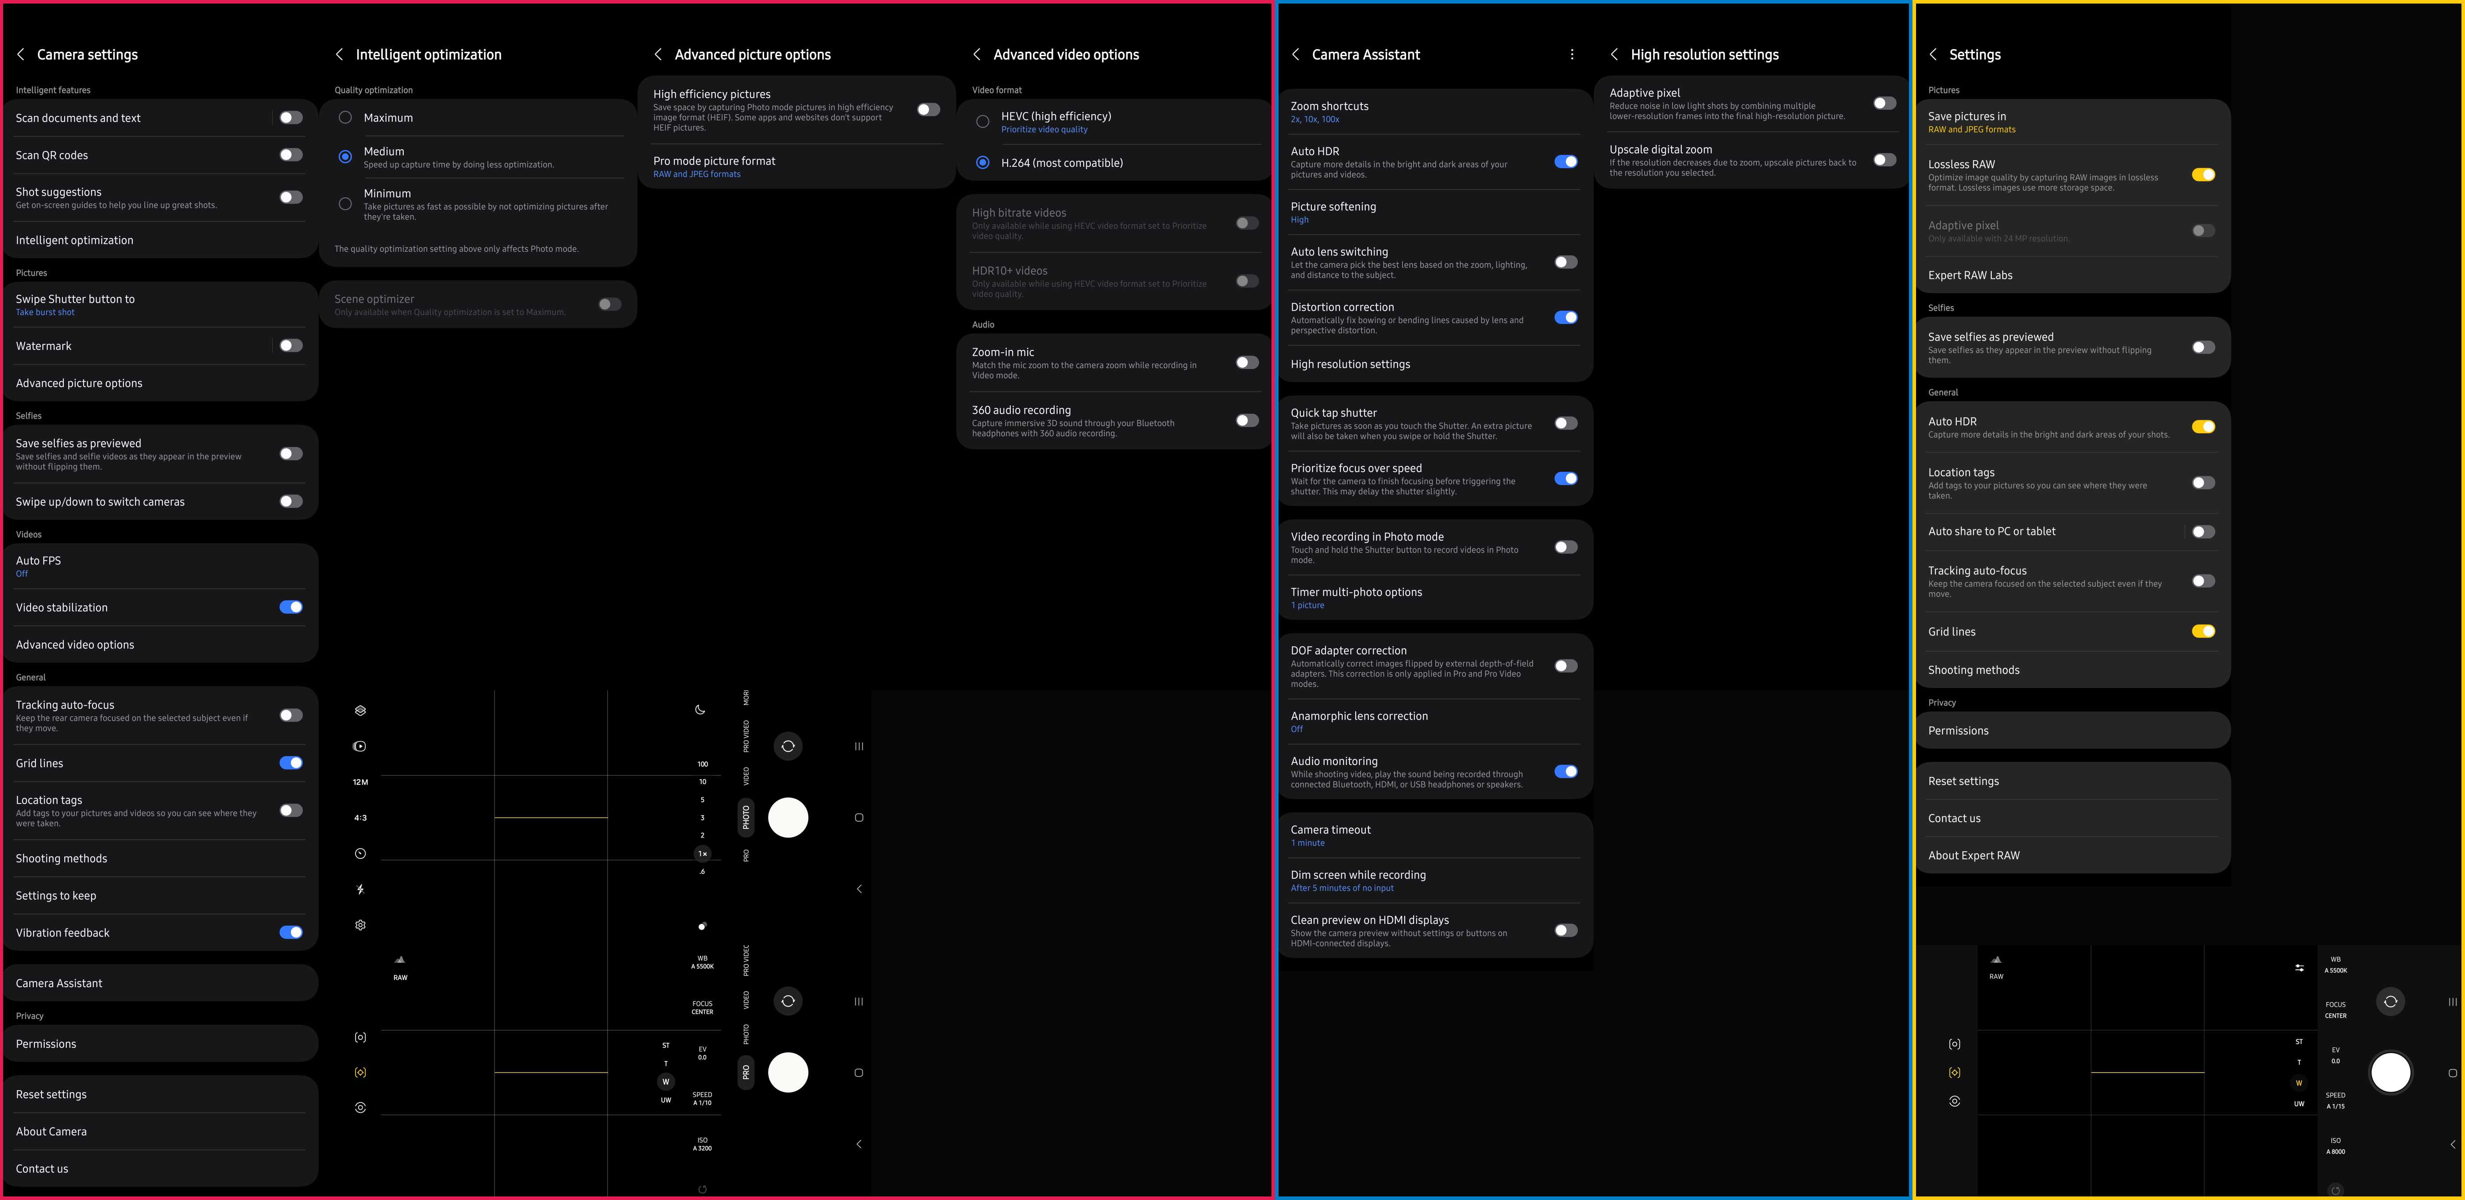
Task: Enable Adaptive pixel in High resolution settings
Action: pyautogui.click(x=1885, y=103)
